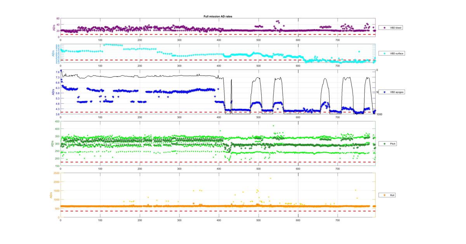
Task: Click the green AD/s label of the Pitch plot
Action: (x=52, y=144)
